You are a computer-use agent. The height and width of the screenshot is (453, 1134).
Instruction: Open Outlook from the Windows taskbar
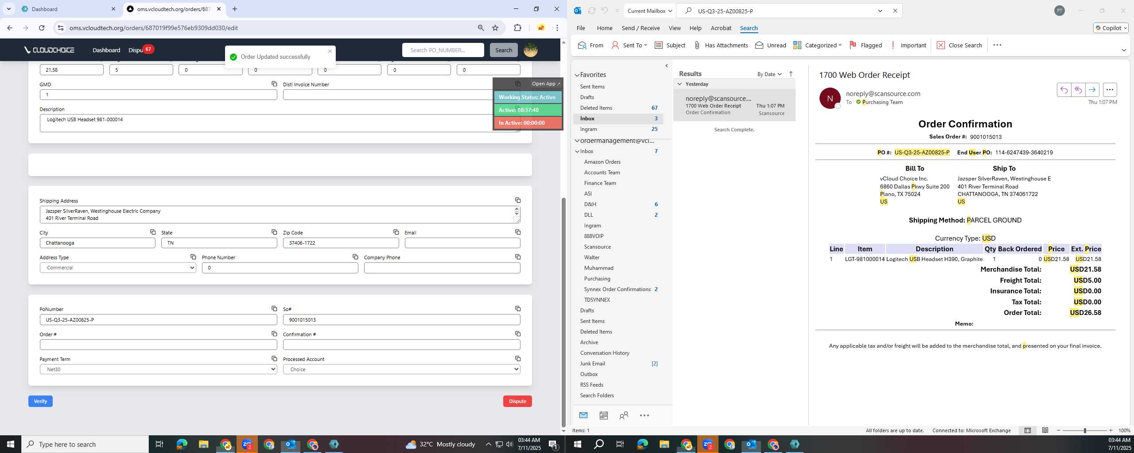click(x=290, y=444)
